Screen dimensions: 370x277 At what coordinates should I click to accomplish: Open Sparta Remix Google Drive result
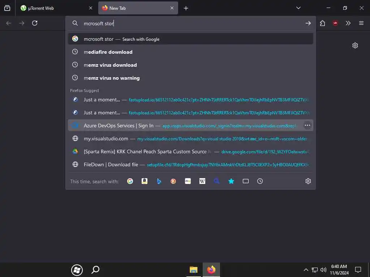point(190,151)
